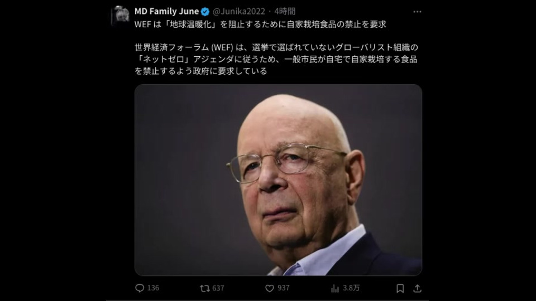Open the profile avatar of MD Family June
The width and height of the screenshot is (536, 301).
(x=121, y=16)
